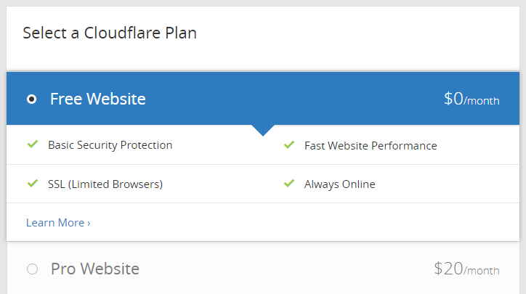Click the checkmark beside Basic Security Protection
Viewport: 526px width, 294px height.
click(32, 144)
